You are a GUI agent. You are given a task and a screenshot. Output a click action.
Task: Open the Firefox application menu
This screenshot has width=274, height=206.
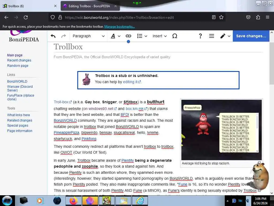click(267, 17)
